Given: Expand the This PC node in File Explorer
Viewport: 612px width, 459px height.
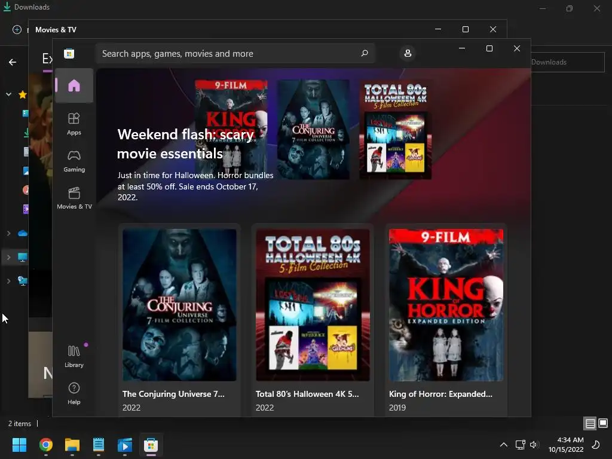Looking at the screenshot, I should coord(8,257).
